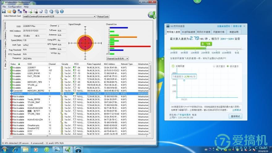This screenshot has height=153, width=272.
Task: Expand the Select Network Card dropdown
Action: coord(95,16)
